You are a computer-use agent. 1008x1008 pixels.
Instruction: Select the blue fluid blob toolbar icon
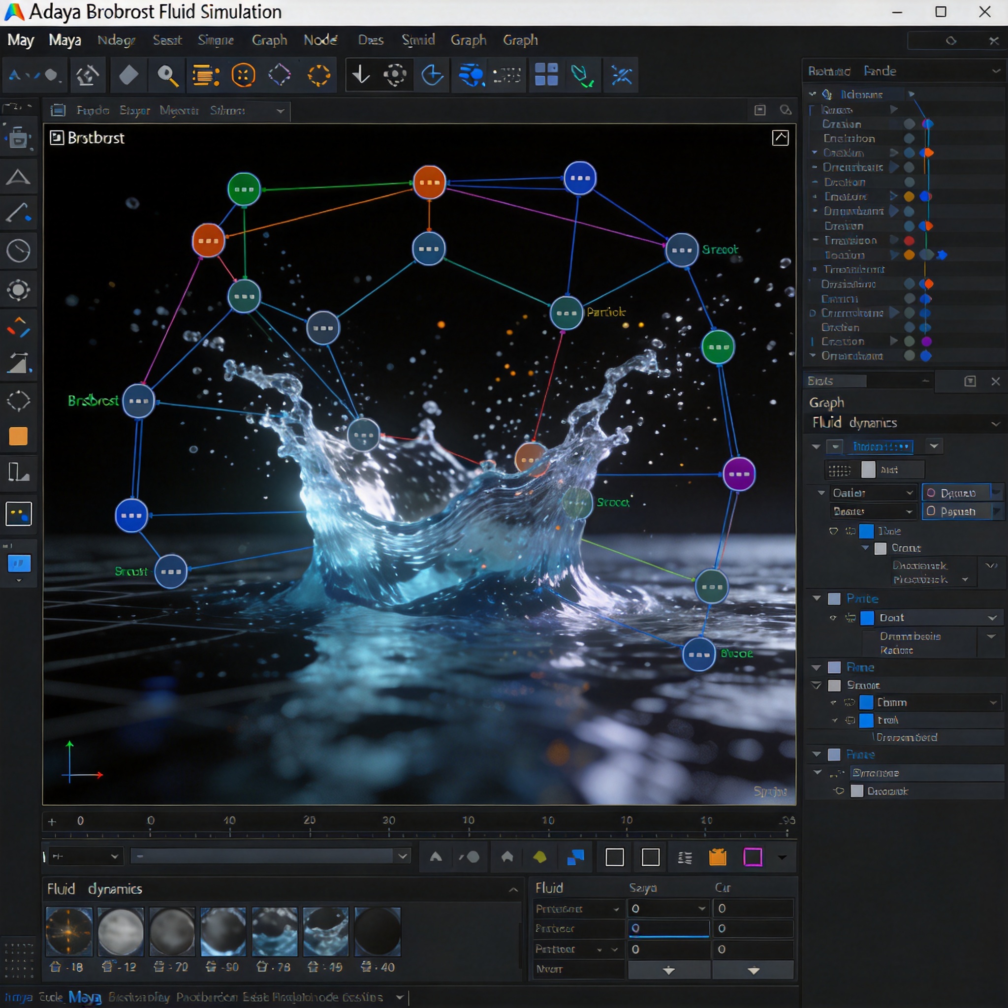coord(471,76)
